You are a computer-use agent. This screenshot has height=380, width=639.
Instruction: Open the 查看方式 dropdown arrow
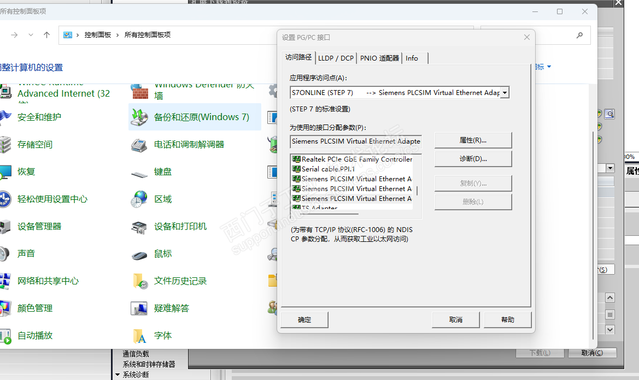(x=549, y=67)
